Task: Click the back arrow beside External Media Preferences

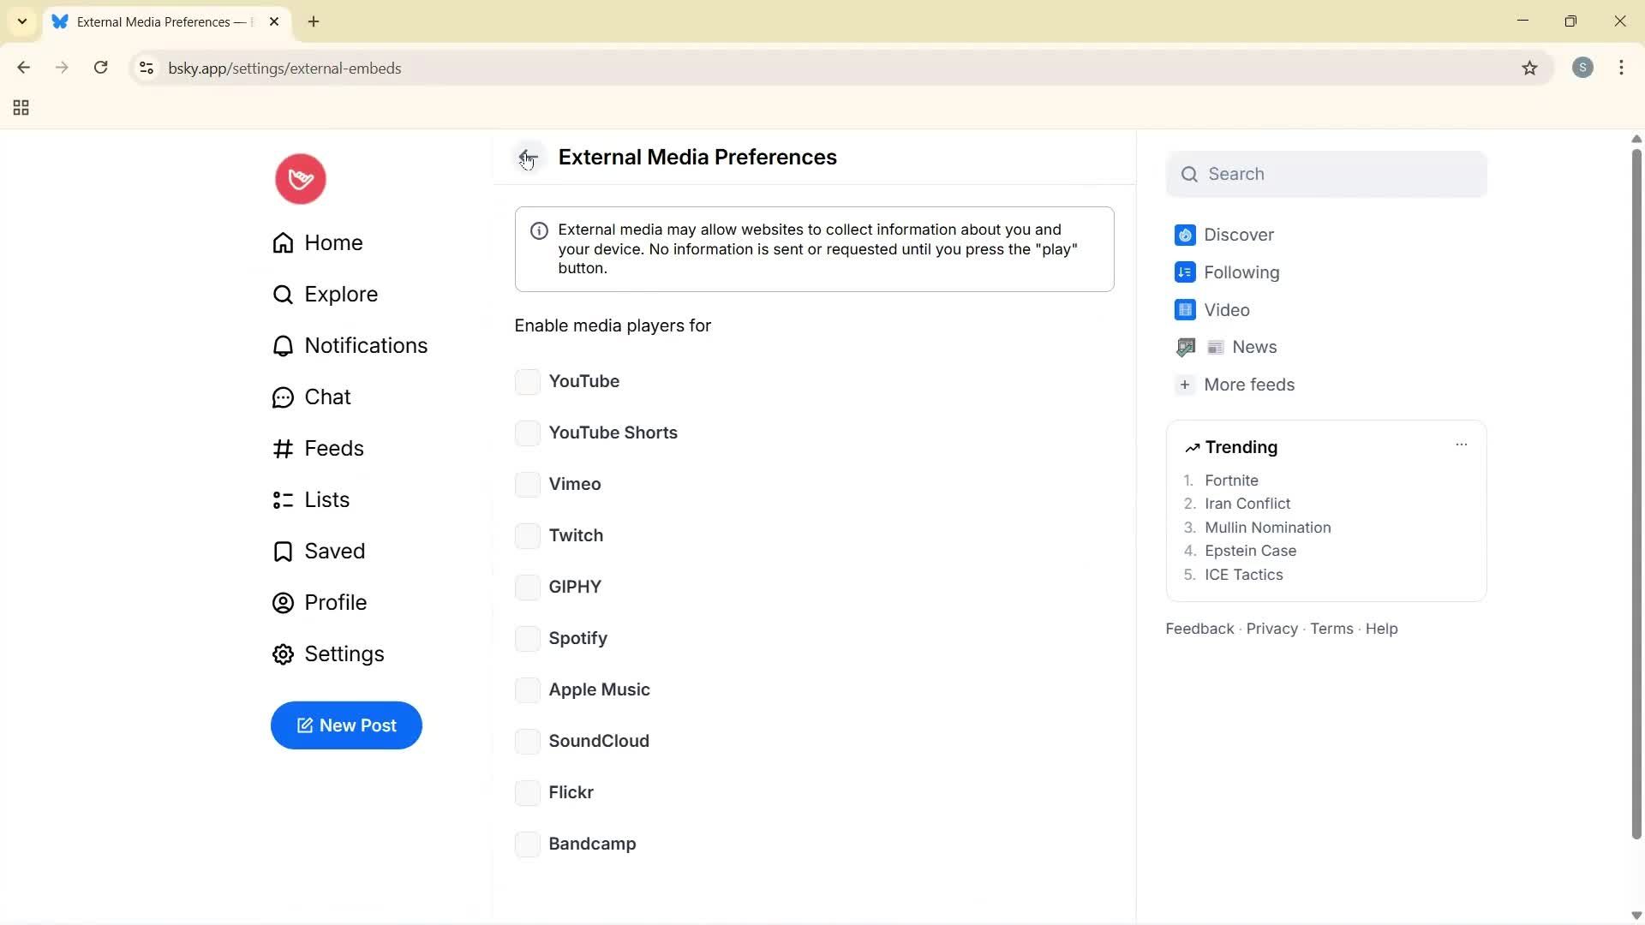Action: (x=528, y=157)
